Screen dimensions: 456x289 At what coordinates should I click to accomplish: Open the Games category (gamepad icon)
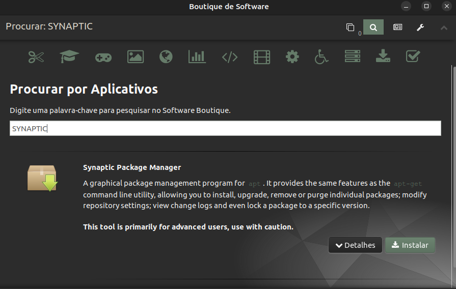103,57
